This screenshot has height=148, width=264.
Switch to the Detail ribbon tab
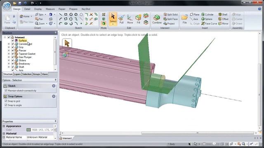[x=27, y=9]
